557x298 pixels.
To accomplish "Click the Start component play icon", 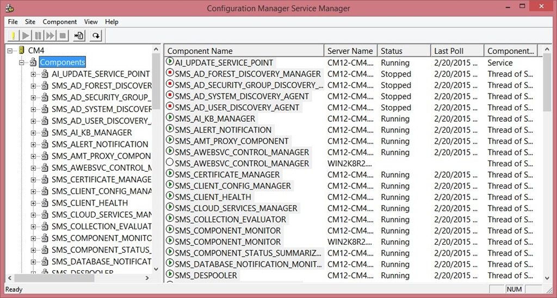I will coord(26,35).
